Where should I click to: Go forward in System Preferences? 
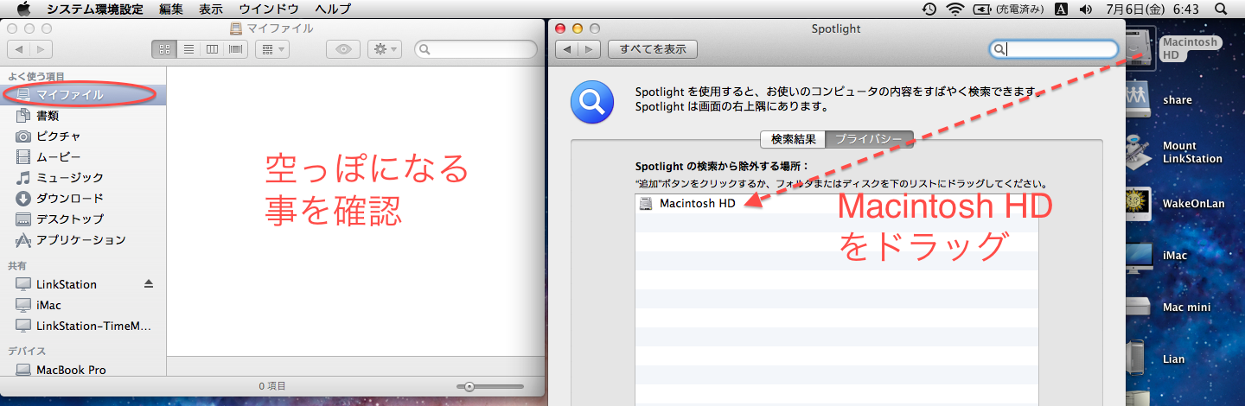[590, 49]
